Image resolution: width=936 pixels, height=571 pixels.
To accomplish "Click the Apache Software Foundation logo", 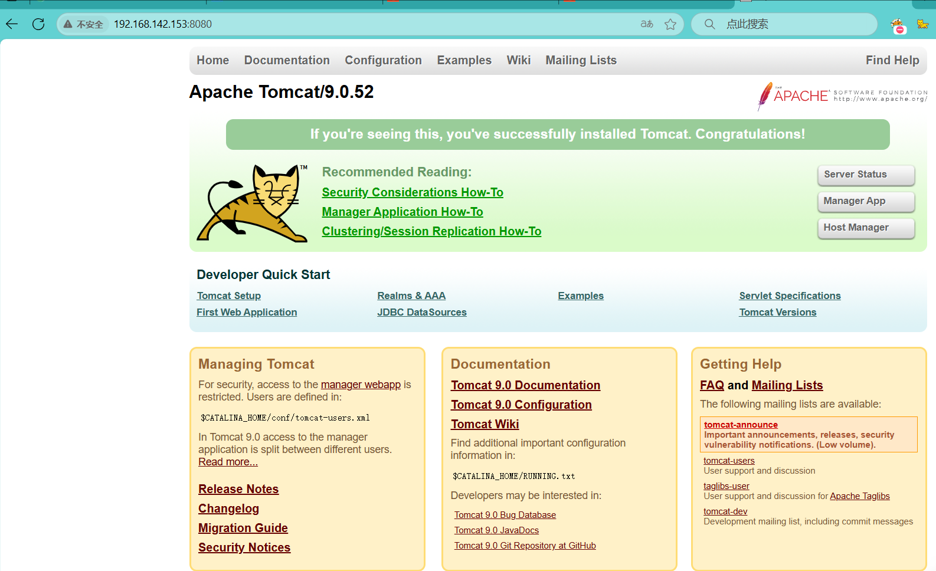I will coord(842,96).
